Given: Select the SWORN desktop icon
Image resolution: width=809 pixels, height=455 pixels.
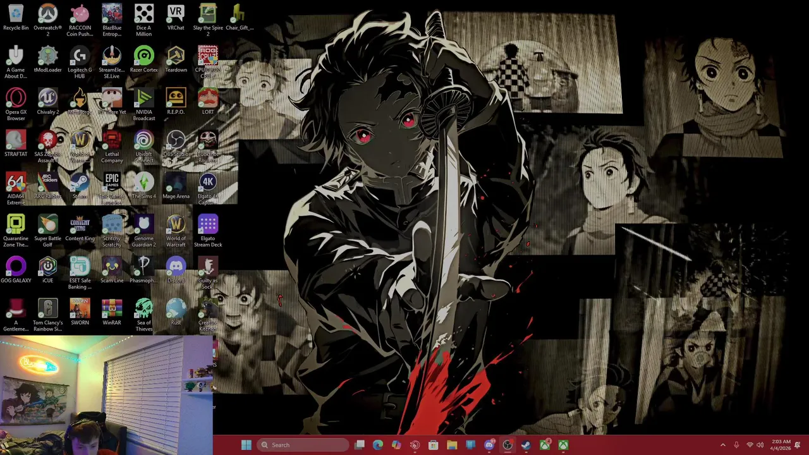Looking at the screenshot, I should [x=80, y=312].
